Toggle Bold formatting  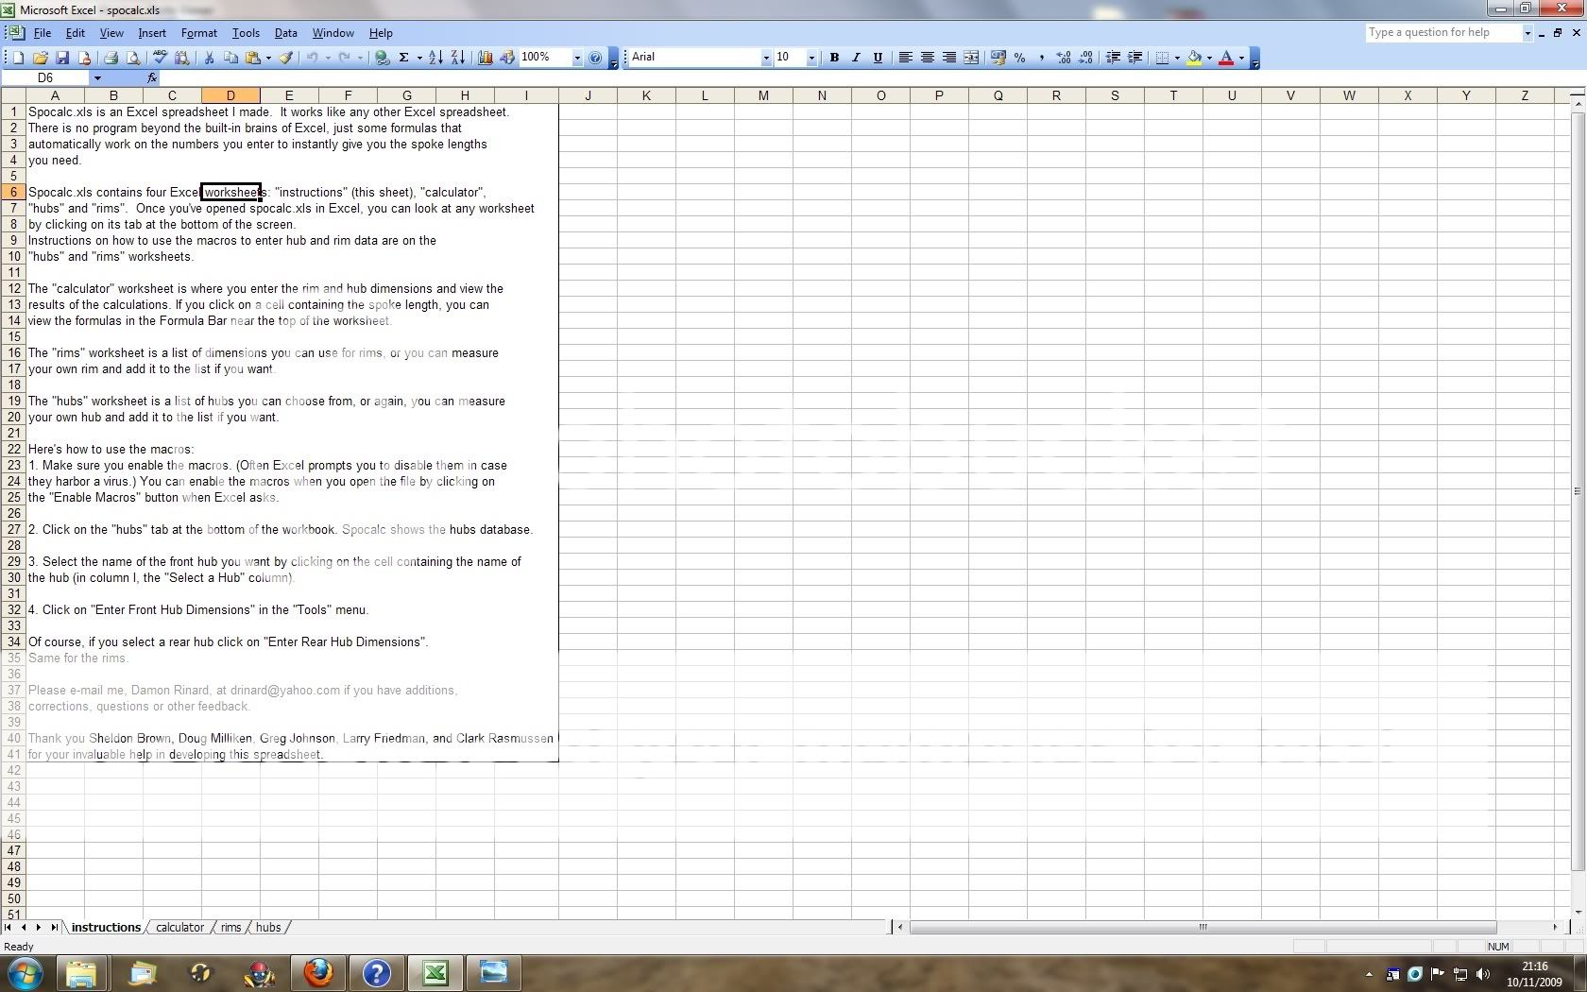pyautogui.click(x=834, y=58)
